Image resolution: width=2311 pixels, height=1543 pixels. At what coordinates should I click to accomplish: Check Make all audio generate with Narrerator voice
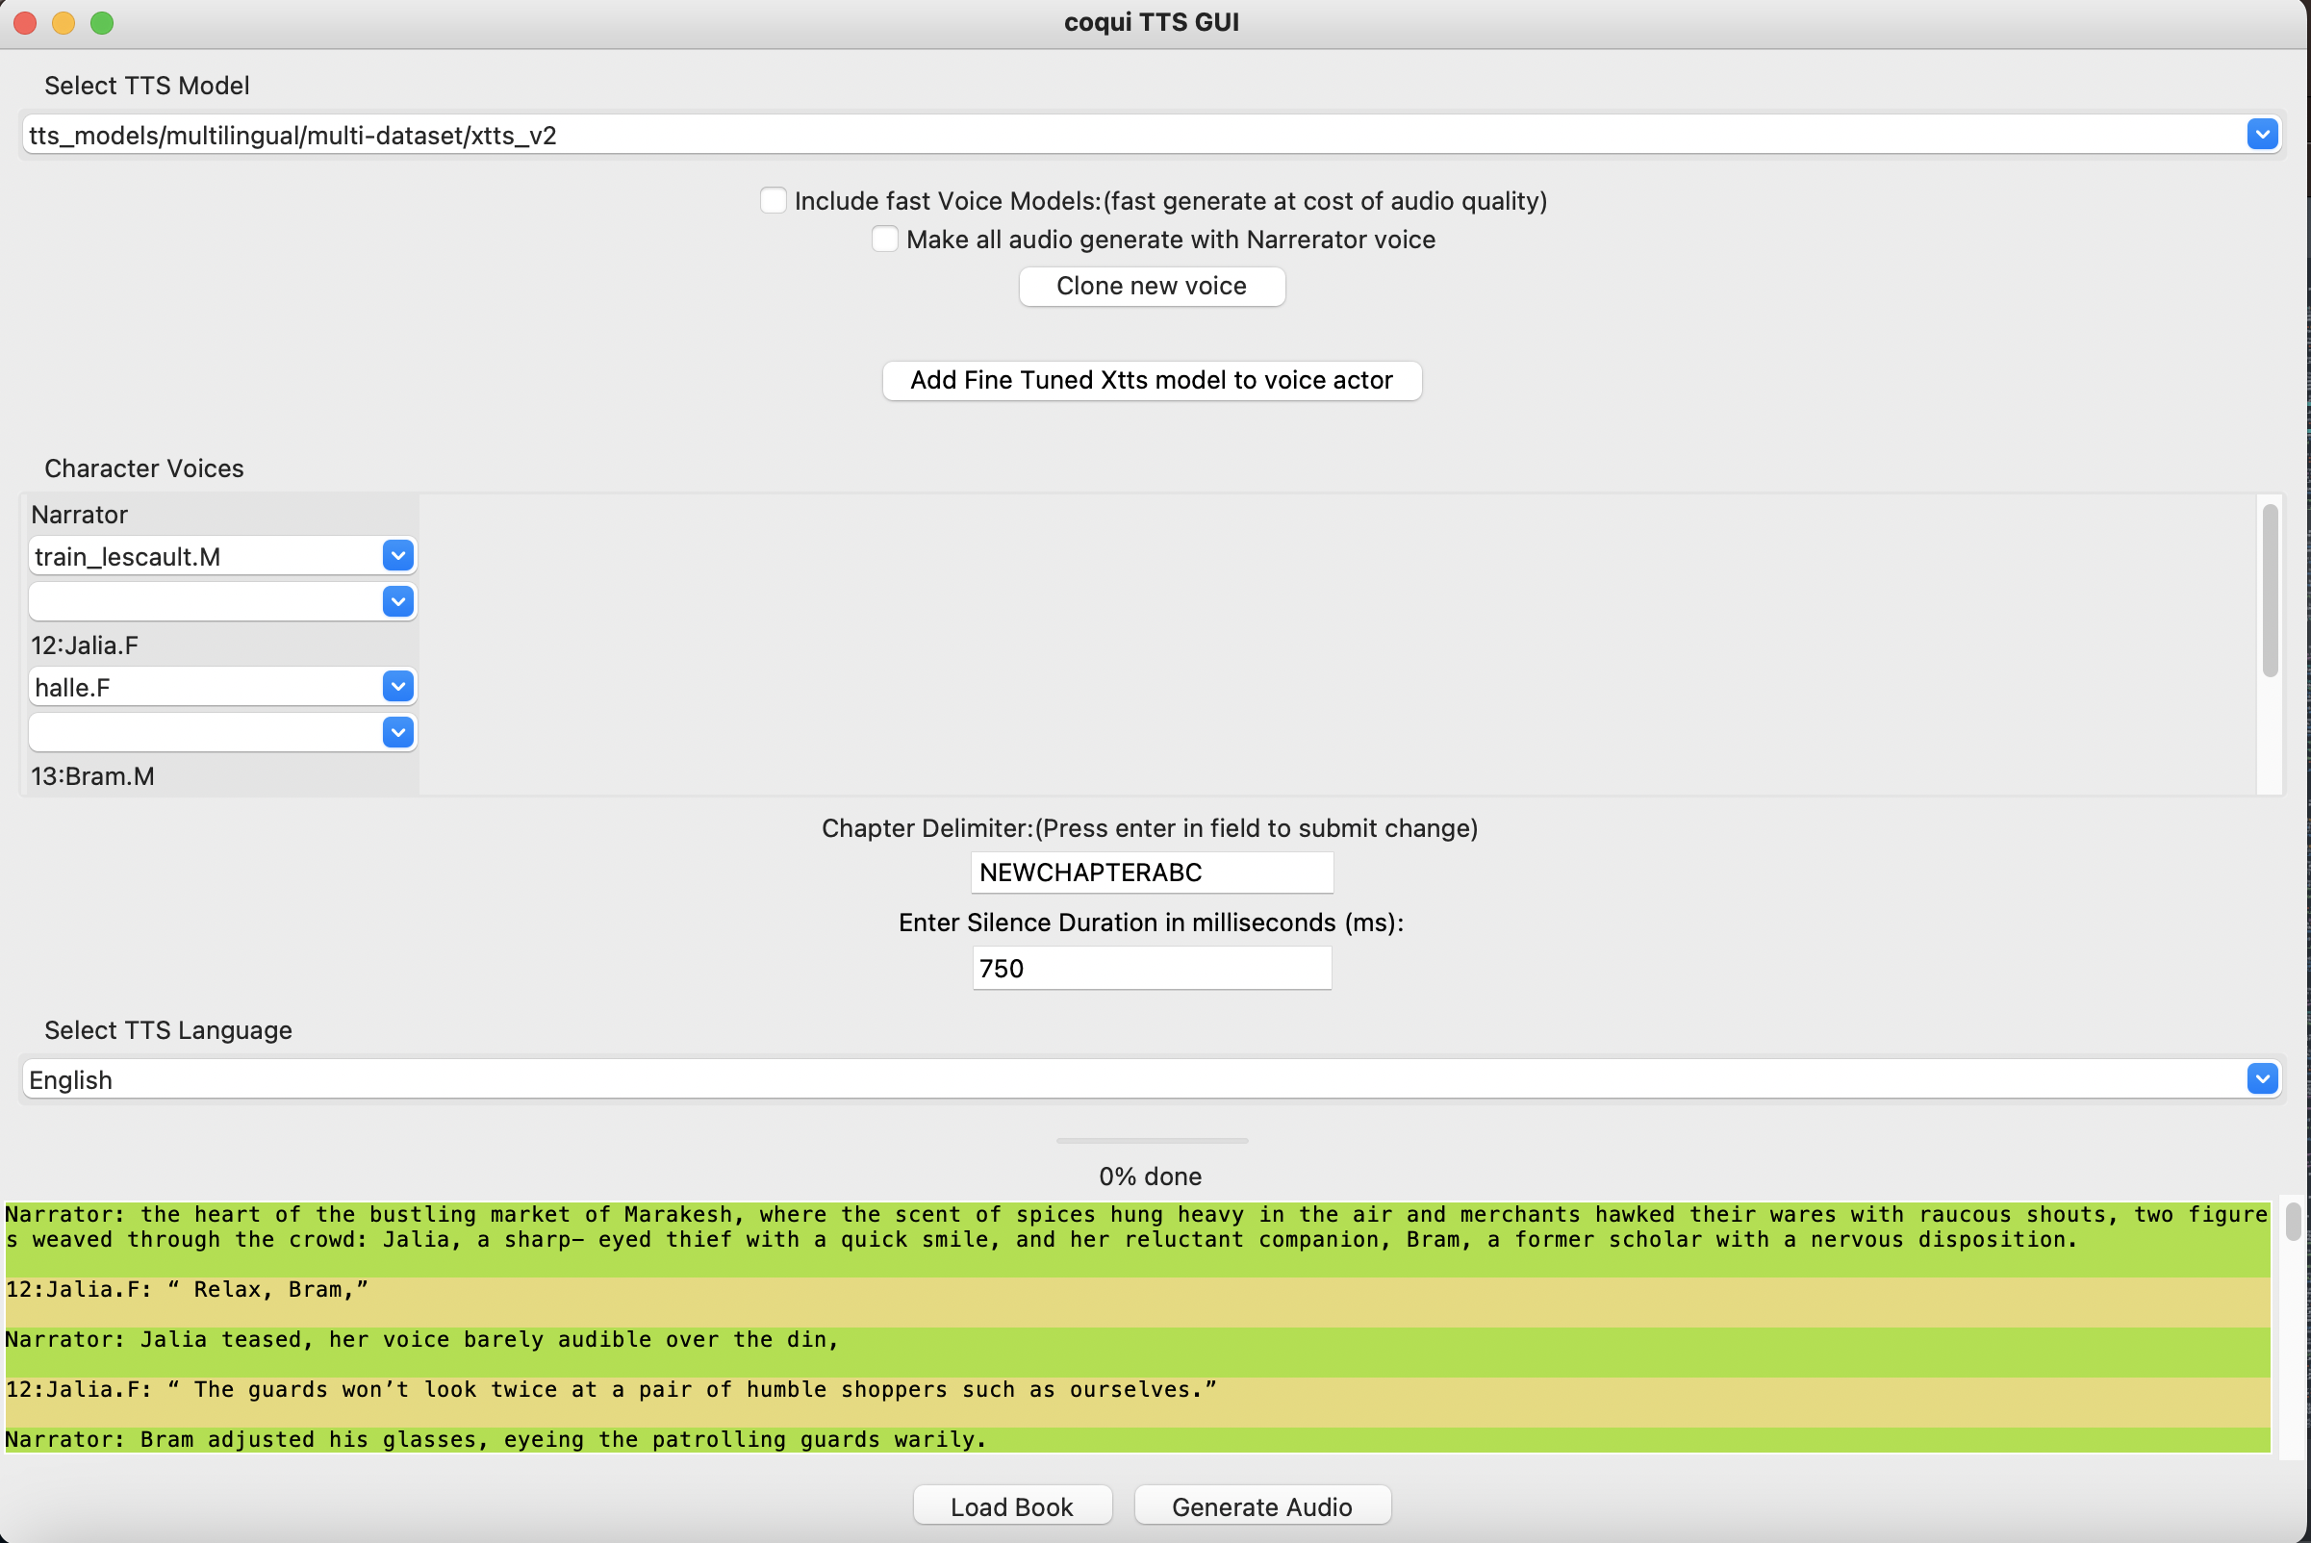click(x=885, y=240)
